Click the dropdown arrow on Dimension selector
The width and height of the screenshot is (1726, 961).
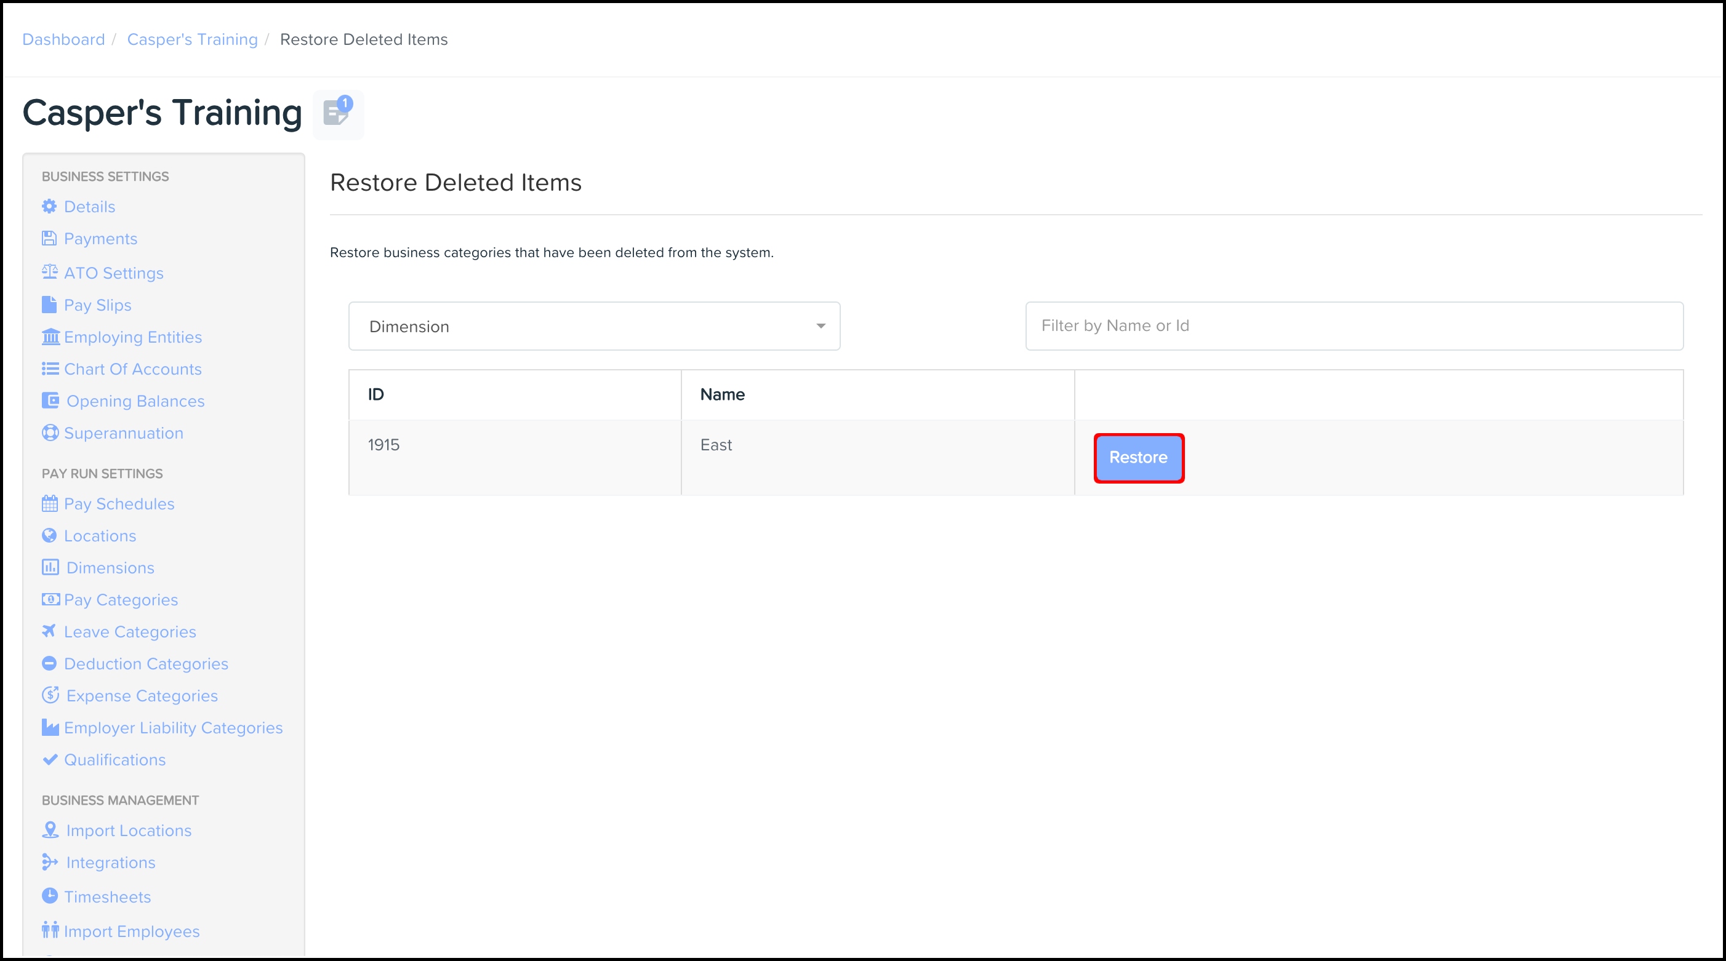pos(820,326)
